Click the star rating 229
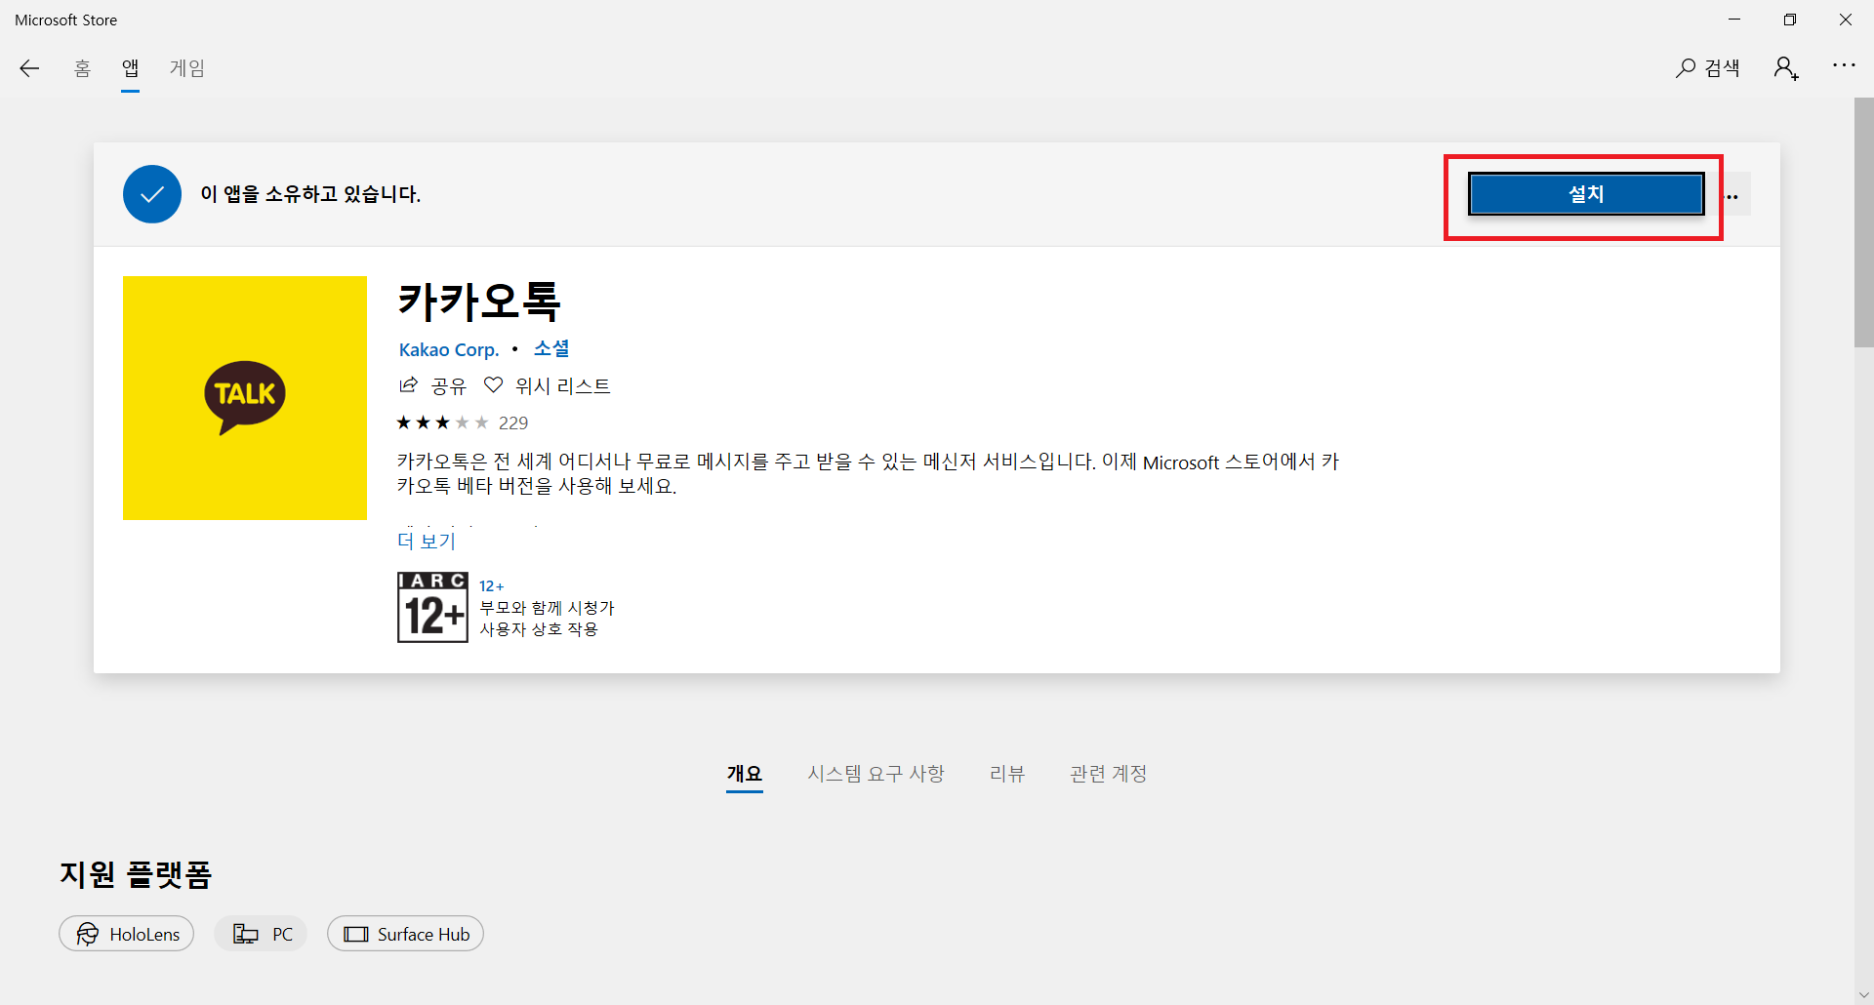1874x1005 pixels. (463, 422)
